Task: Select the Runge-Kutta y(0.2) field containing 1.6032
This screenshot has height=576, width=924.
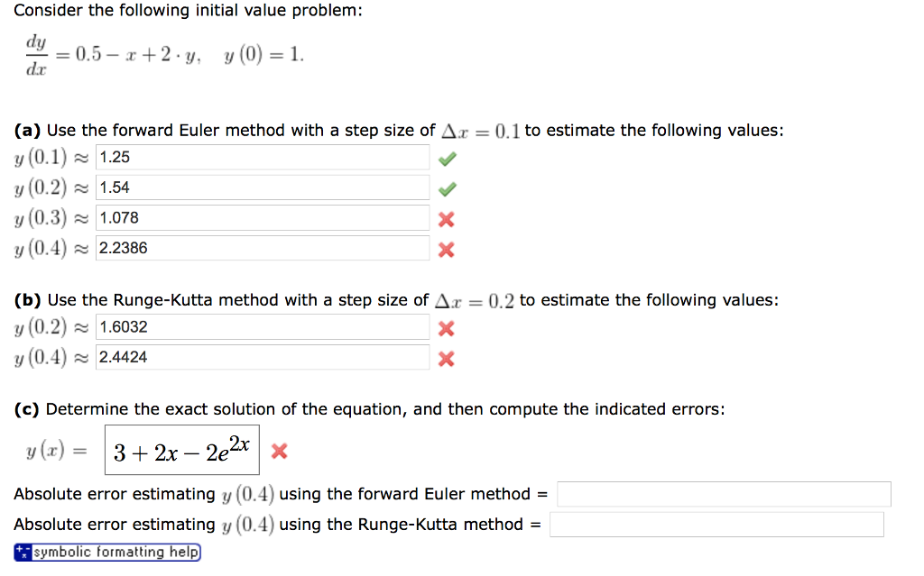Action: tap(262, 327)
